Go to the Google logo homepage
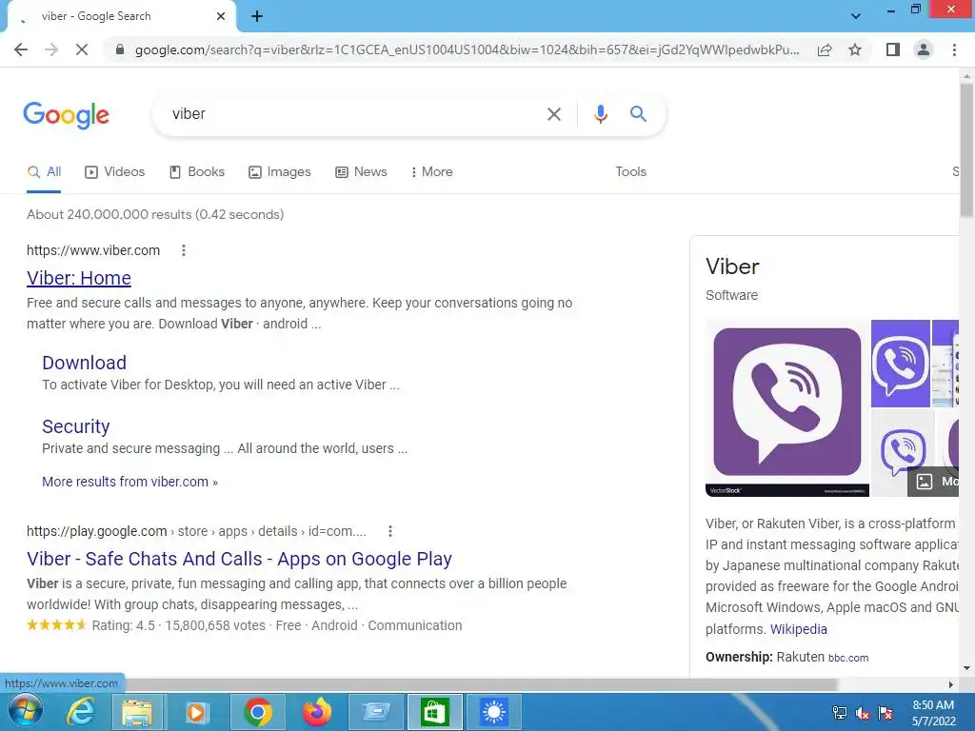The image size is (975, 731). click(x=67, y=115)
